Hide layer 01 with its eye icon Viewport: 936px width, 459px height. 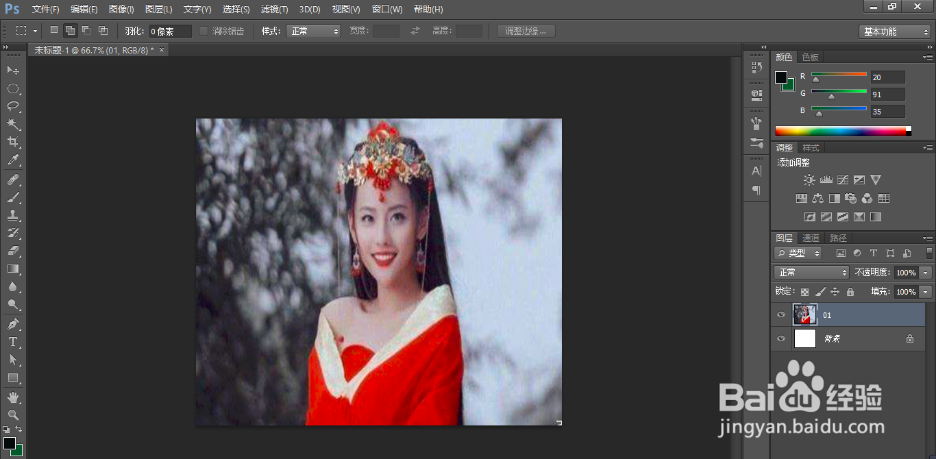tap(780, 315)
